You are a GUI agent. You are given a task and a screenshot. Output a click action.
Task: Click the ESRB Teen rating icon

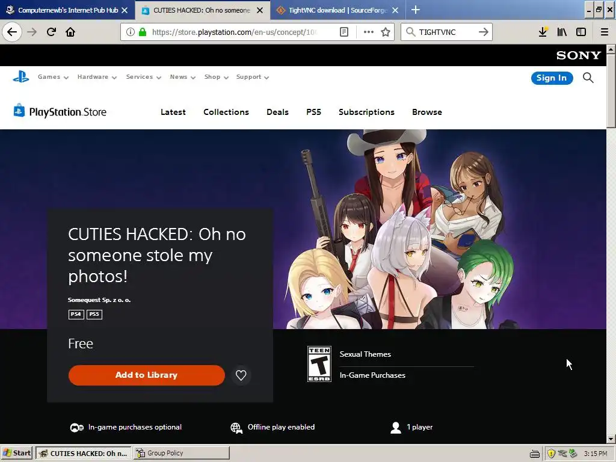coord(319,364)
